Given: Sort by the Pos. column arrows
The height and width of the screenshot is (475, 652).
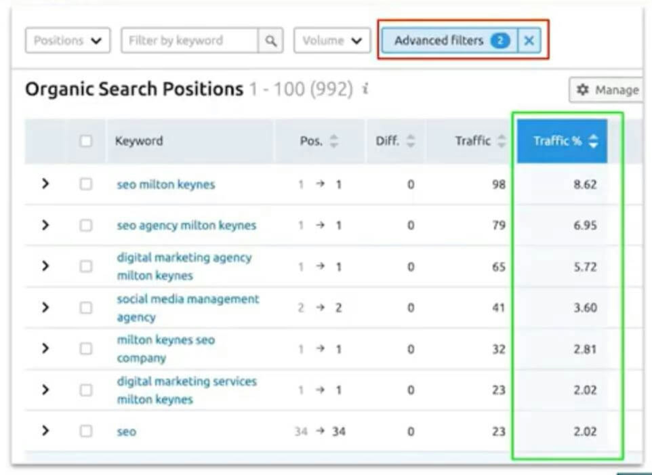Looking at the screenshot, I should (x=334, y=141).
